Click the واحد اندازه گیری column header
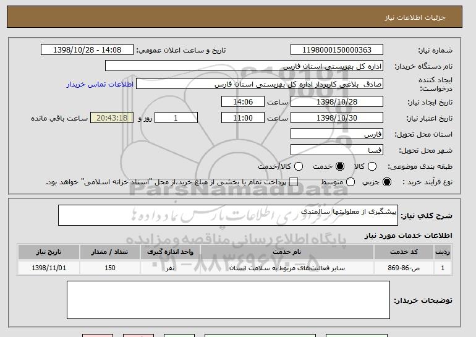 coord(170,252)
